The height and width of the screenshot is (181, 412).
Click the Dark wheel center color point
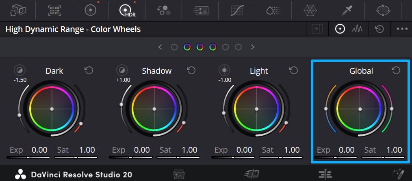tap(52, 109)
